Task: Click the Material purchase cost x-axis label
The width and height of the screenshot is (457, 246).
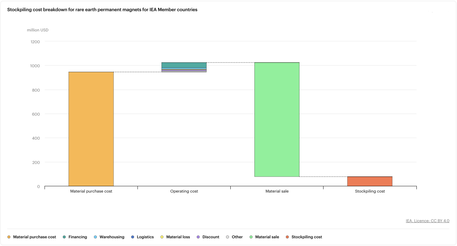Action: pos(91,191)
